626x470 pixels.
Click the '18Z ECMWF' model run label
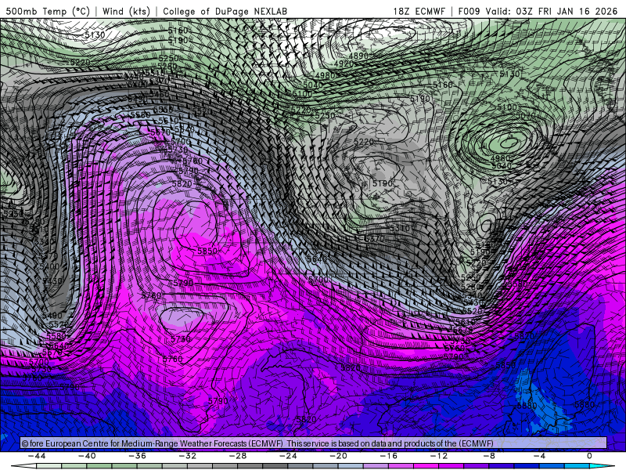pos(419,11)
